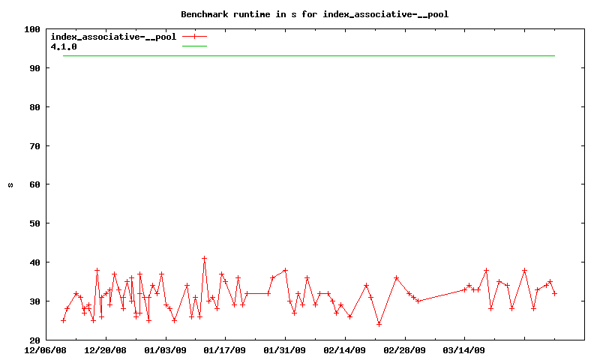The height and width of the screenshot is (360, 600).
Task: Select the 01/03/09 date label
Action: coord(165,349)
